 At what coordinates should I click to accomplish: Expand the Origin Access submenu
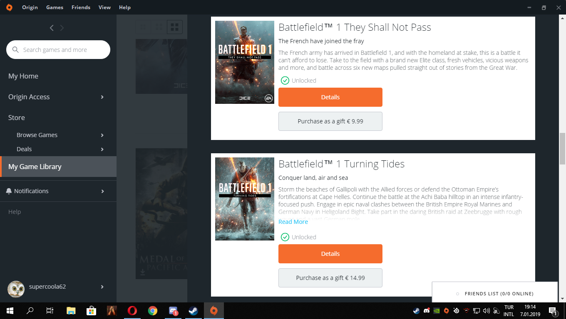102,97
